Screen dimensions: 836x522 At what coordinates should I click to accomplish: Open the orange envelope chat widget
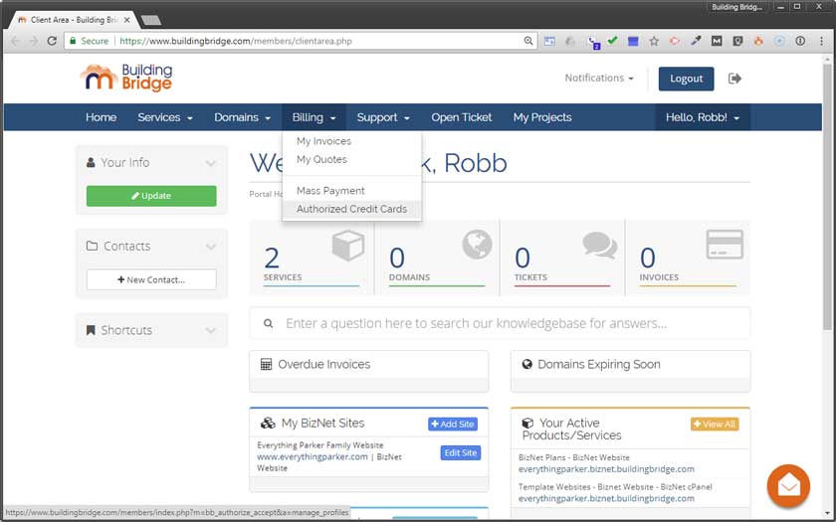point(788,486)
